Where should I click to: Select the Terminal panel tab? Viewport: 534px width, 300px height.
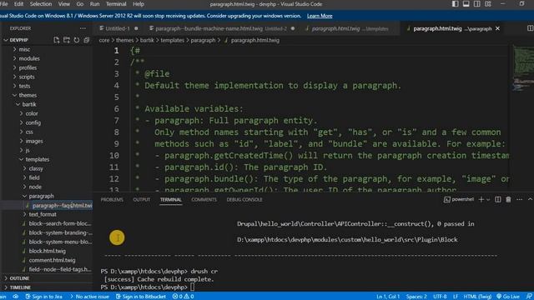170,200
